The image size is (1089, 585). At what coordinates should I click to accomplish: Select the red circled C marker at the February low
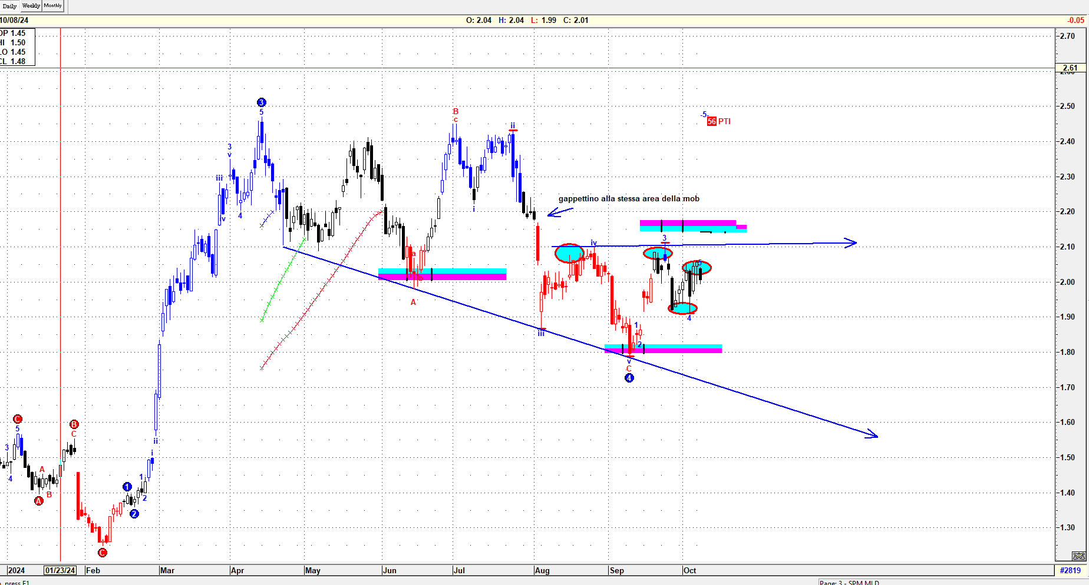click(x=103, y=552)
